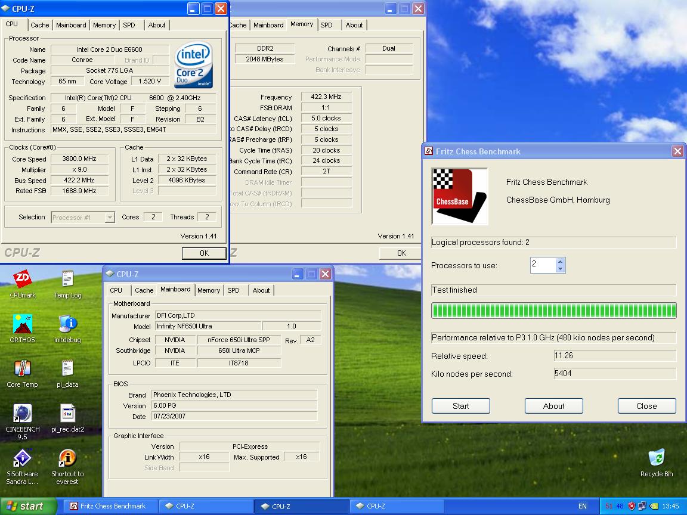Viewport: 687px width, 515px height.
Task: Switch to Fritz Chess Benchmark taskbar button
Action: tap(112, 506)
